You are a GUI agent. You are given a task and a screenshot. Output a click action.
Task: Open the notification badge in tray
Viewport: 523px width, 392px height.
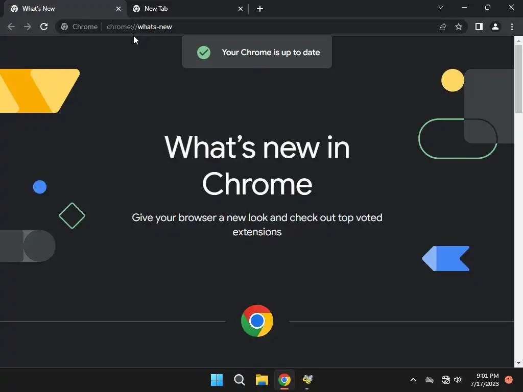click(x=509, y=380)
